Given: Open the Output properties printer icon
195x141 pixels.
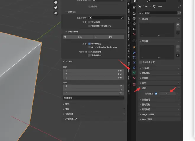Looking at the screenshot, I should pyautogui.click(x=134, y=19).
